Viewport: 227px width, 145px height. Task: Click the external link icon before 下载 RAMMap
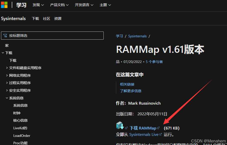tap(126, 128)
